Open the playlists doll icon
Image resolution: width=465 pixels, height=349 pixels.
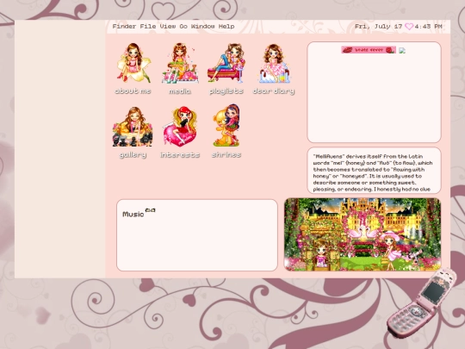(x=226, y=63)
